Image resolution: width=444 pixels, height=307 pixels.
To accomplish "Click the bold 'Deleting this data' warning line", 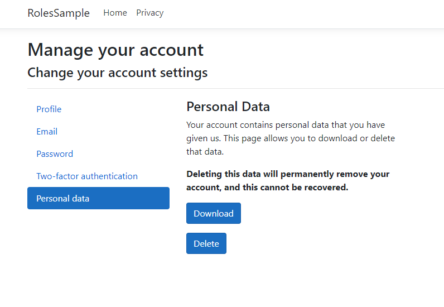I will pyautogui.click(x=287, y=174).
